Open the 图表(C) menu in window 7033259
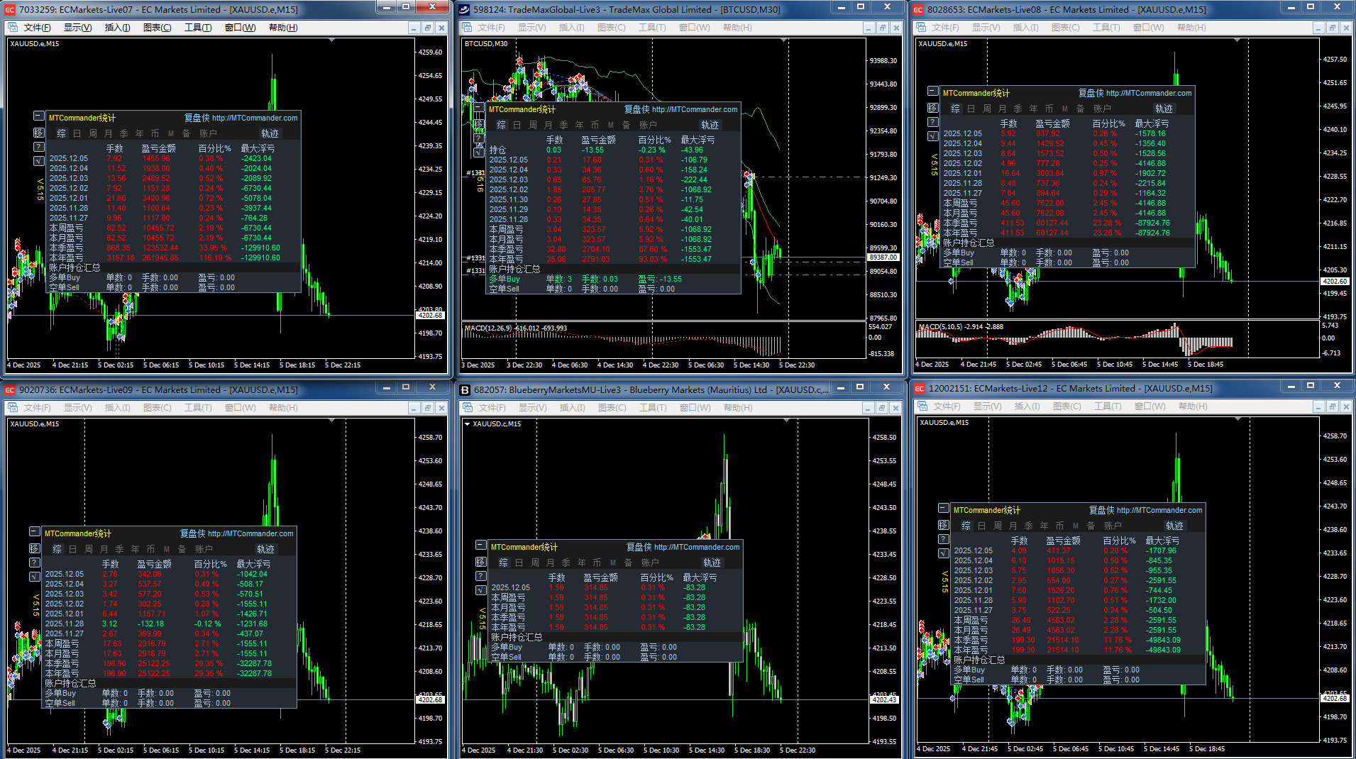Viewport: 1356px width, 759px height. (158, 28)
